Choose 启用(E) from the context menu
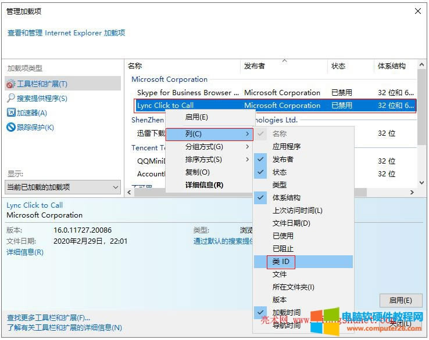The width and height of the screenshot is (429, 340). coord(196,117)
